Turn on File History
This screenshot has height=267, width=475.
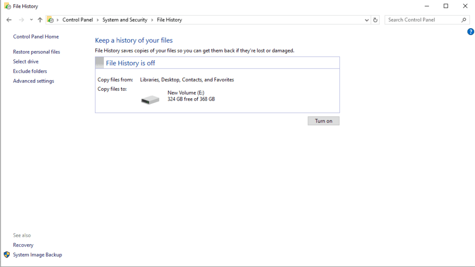pyautogui.click(x=323, y=121)
